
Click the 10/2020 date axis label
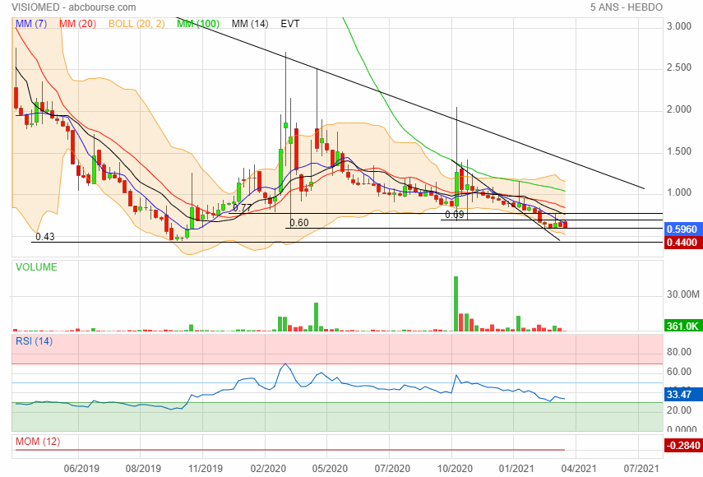click(455, 469)
